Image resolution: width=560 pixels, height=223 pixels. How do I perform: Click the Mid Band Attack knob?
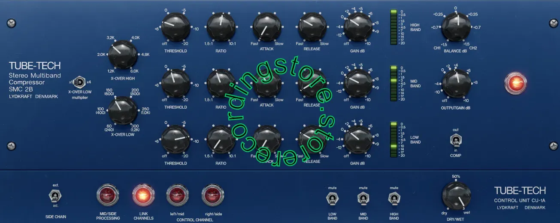coord(266,83)
